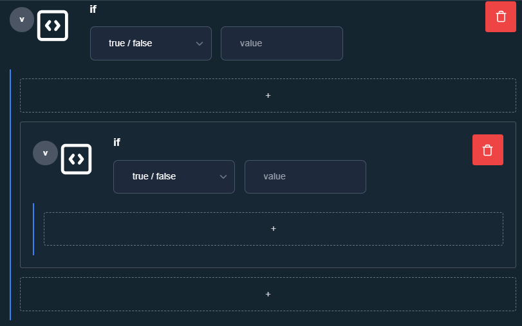Screen dimensions: 522x326
Task: Click the long blue vertical line of the outer block
Action: 10,195
